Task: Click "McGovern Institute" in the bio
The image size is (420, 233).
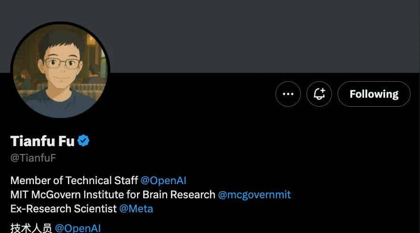Action: tap(75, 194)
